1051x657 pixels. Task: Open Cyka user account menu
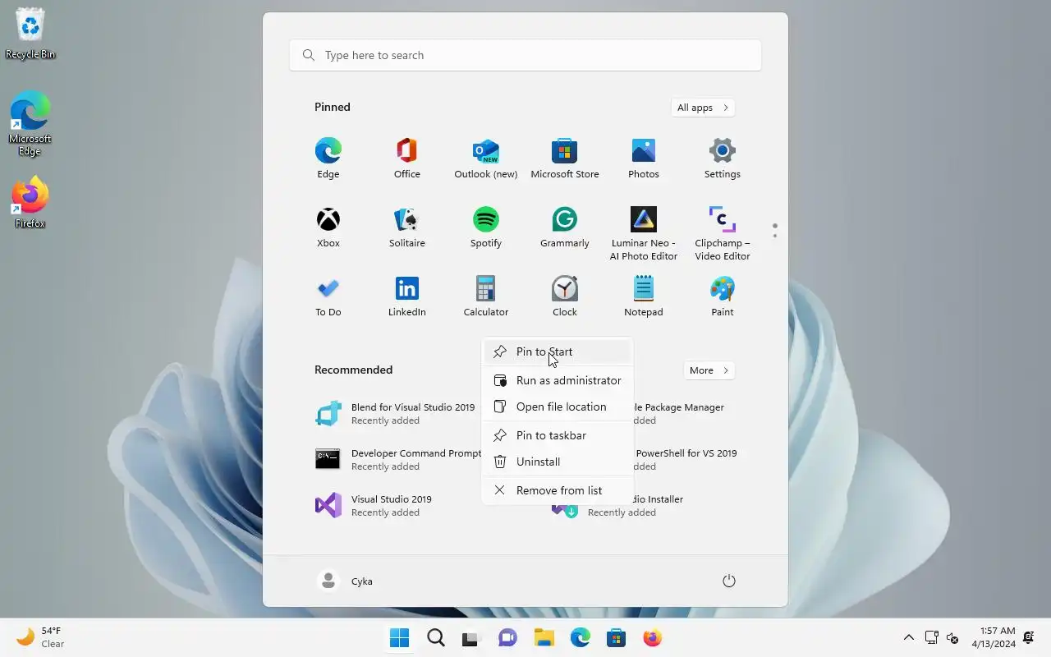coord(346,581)
